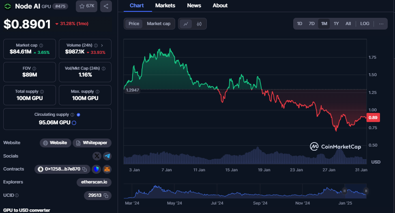Switch to the News tab
This screenshot has width=395, height=213.
194,6
